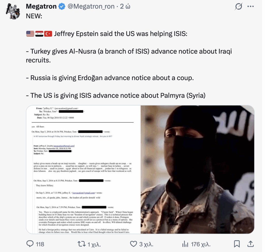Open the email document image

pyautogui.click(x=83, y=170)
